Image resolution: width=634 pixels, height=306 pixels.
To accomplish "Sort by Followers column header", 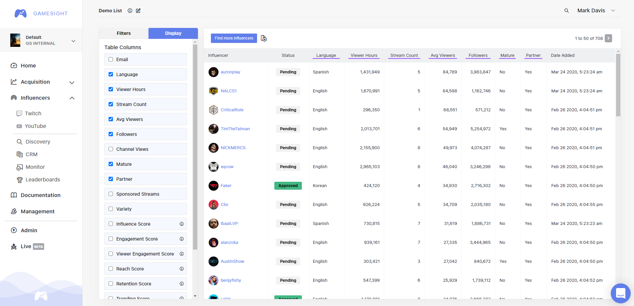I will (478, 55).
